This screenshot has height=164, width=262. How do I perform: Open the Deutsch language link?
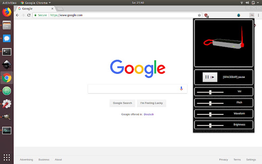point(149,114)
